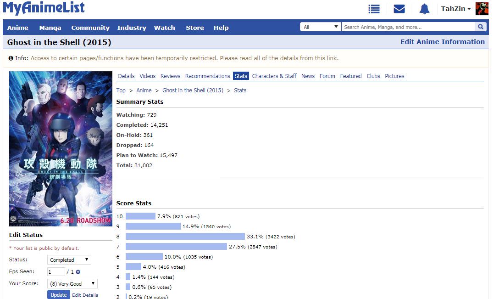Click the score 8 vote bar

pyautogui.click(x=185, y=237)
